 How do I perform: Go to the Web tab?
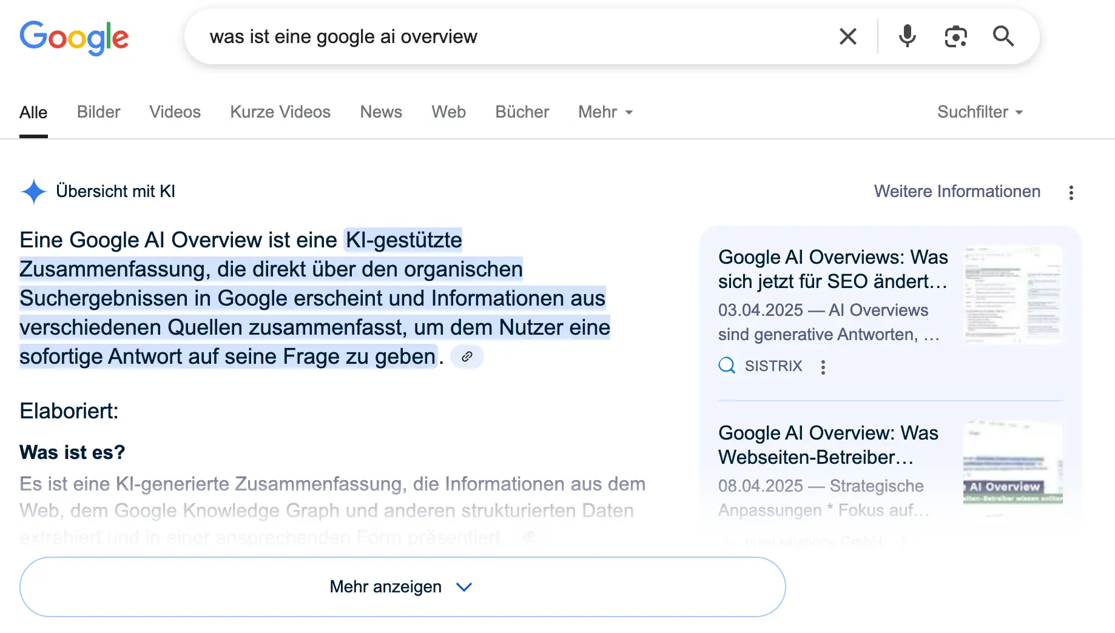(448, 112)
